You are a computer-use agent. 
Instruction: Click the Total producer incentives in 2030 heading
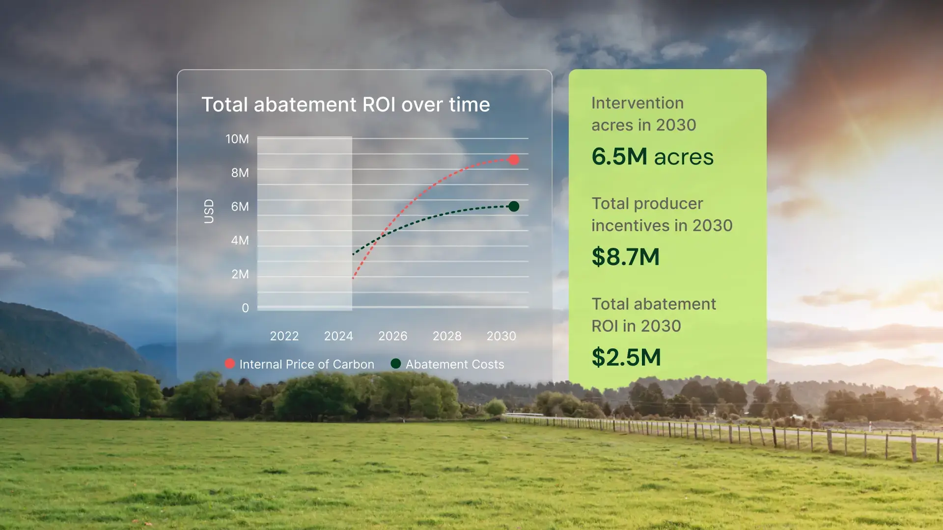tap(662, 214)
